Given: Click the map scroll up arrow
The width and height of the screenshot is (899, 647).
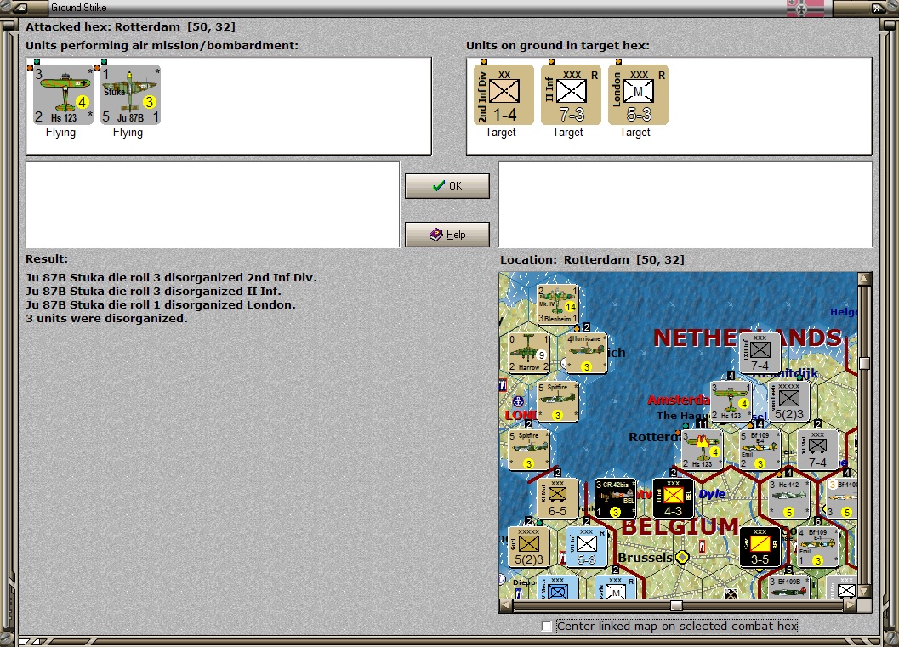Looking at the screenshot, I should [864, 279].
